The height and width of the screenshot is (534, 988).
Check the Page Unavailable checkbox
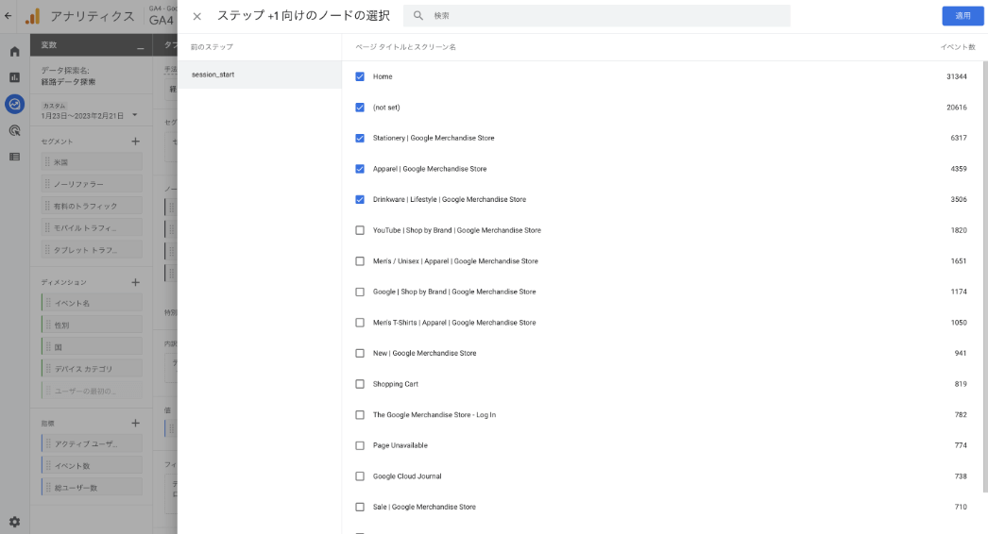click(360, 446)
